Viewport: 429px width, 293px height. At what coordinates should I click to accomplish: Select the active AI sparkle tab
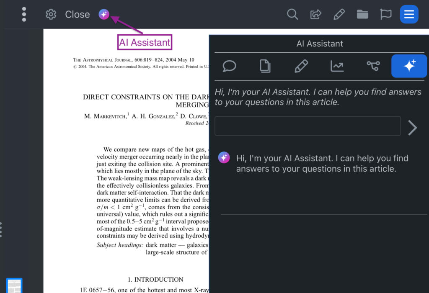tap(409, 66)
